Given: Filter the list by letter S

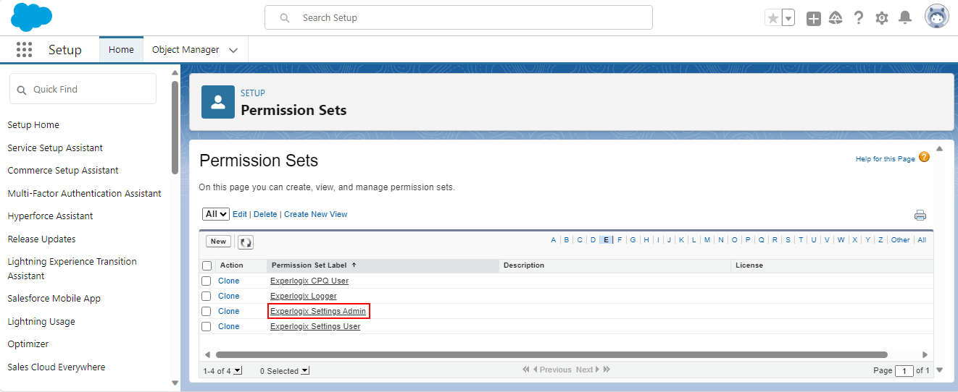Looking at the screenshot, I should pos(788,240).
